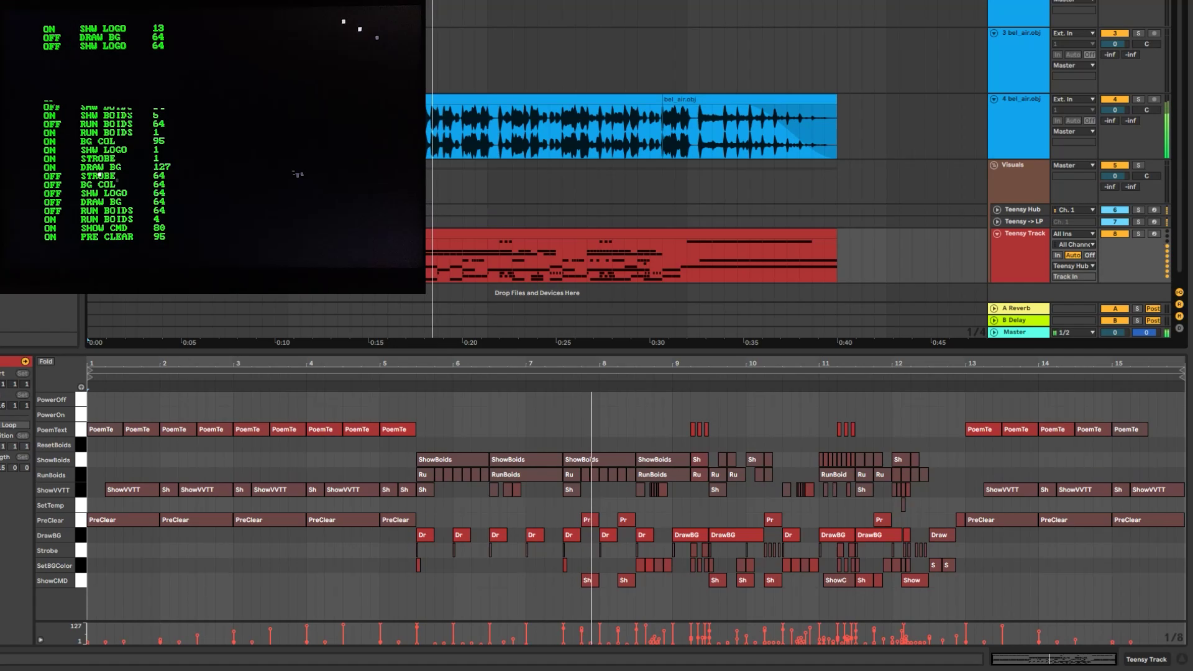Click the Visuals group track fold icon
1193x671 pixels.
pos(994,165)
